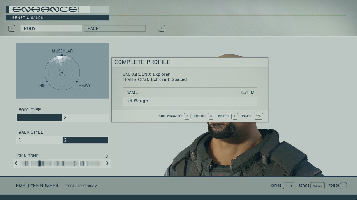Click the TAB key icon next to Cancel
The height and width of the screenshot is (200, 357).
(x=258, y=116)
